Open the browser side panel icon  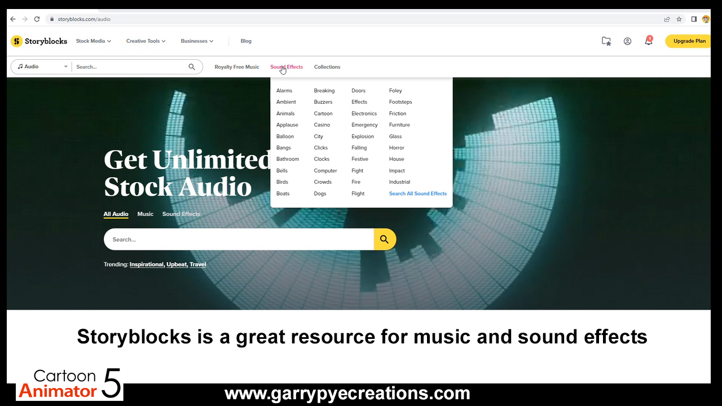tap(694, 19)
